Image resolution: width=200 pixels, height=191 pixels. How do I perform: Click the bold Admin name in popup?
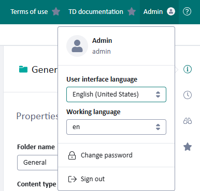[x=102, y=41]
